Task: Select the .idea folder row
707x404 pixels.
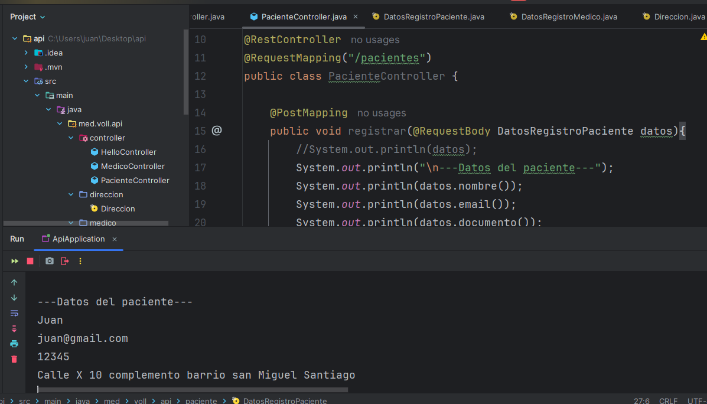Action: [x=54, y=53]
